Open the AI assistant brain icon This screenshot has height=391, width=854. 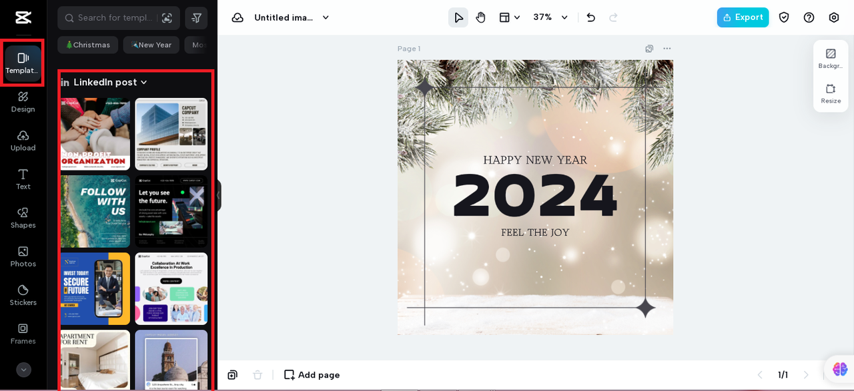click(840, 369)
